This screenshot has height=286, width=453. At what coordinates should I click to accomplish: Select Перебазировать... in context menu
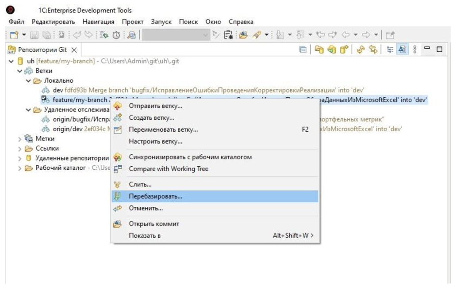[x=155, y=196]
